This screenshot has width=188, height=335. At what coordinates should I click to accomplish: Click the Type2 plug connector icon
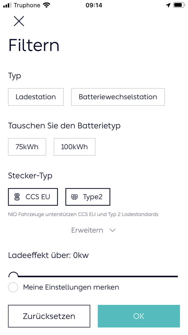click(74, 197)
